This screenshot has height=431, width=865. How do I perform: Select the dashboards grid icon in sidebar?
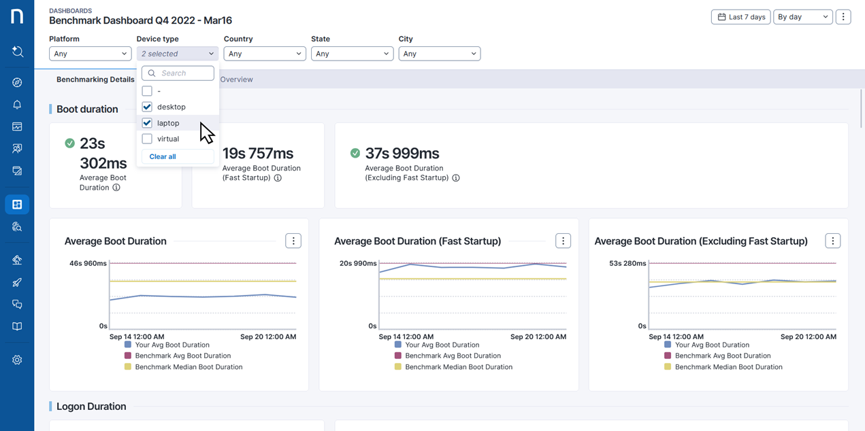coord(17,205)
